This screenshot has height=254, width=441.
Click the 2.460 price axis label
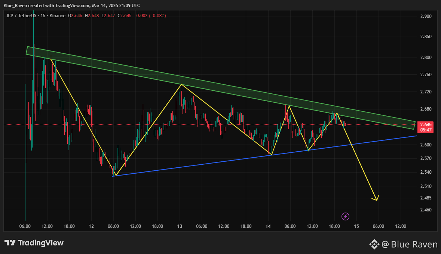[x=426, y=210]
